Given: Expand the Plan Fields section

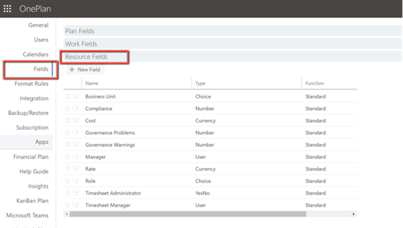Looking at the screenshot, I should [232, 31].
